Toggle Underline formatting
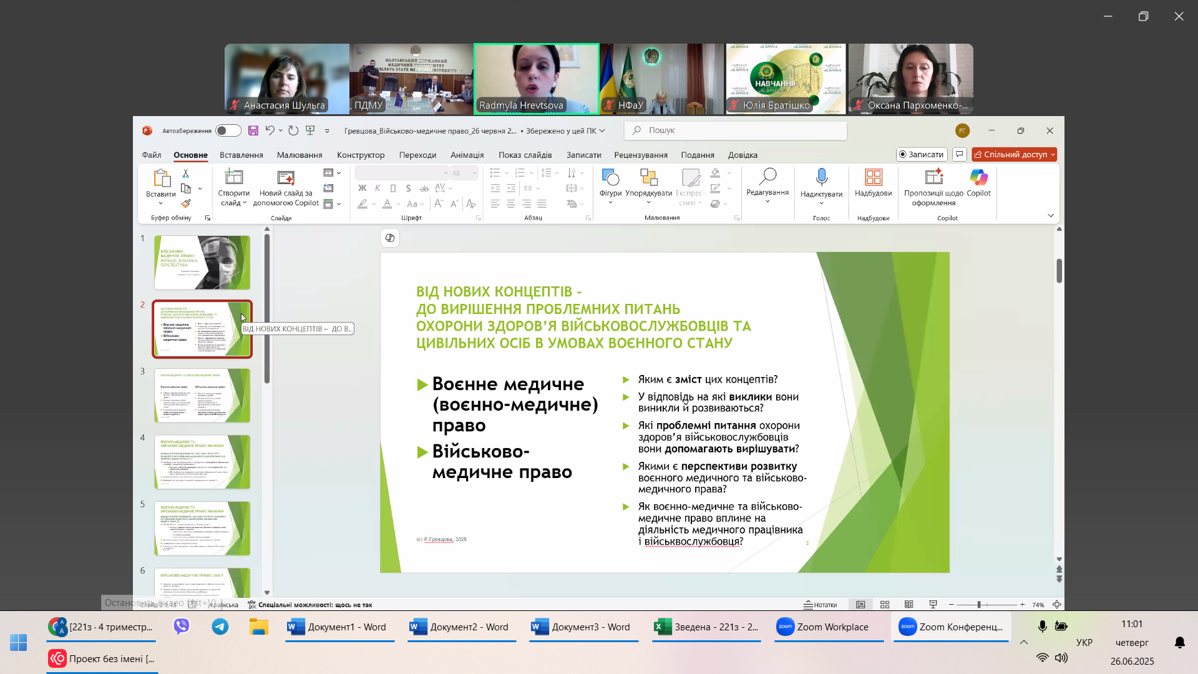Image resolution: width=1198 pixels, height=674 pixels. (x=393, y=188)
